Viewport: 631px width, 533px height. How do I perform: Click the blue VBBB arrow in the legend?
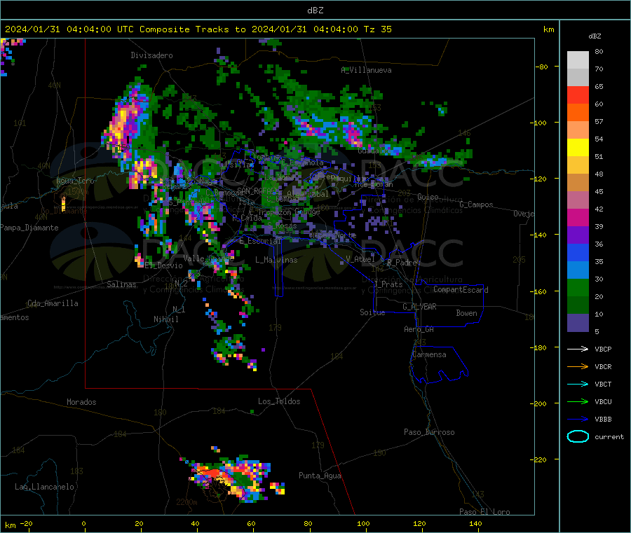(x=578, y=419)
